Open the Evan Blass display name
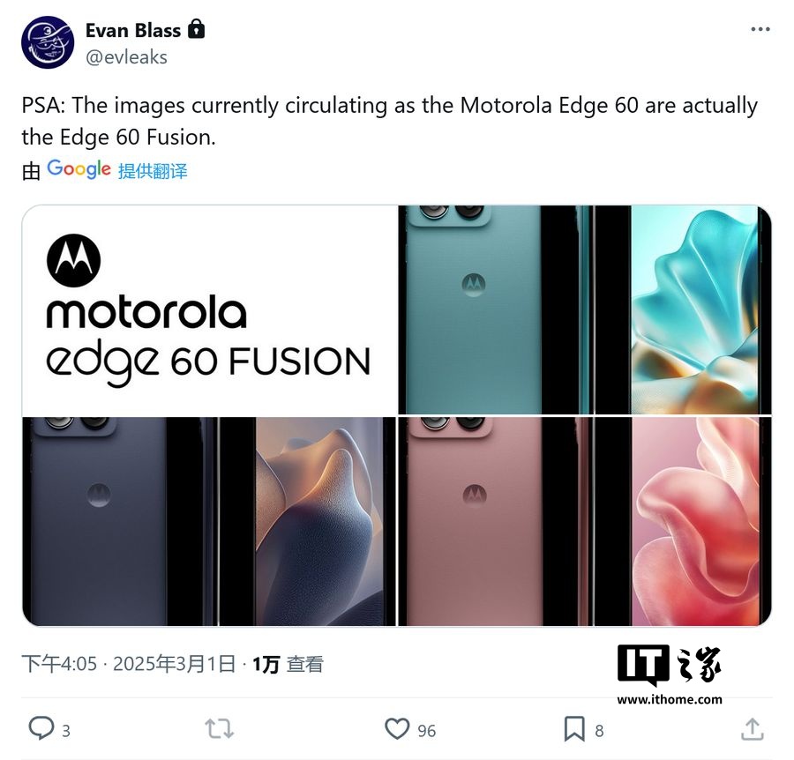The width and height of the screenshot is (794, 760). tap(133, 31)
